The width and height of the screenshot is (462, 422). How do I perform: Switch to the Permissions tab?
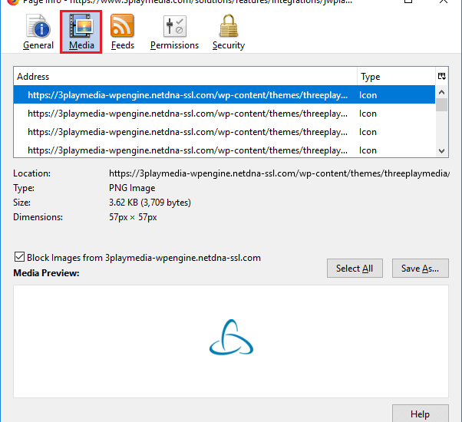174,32
